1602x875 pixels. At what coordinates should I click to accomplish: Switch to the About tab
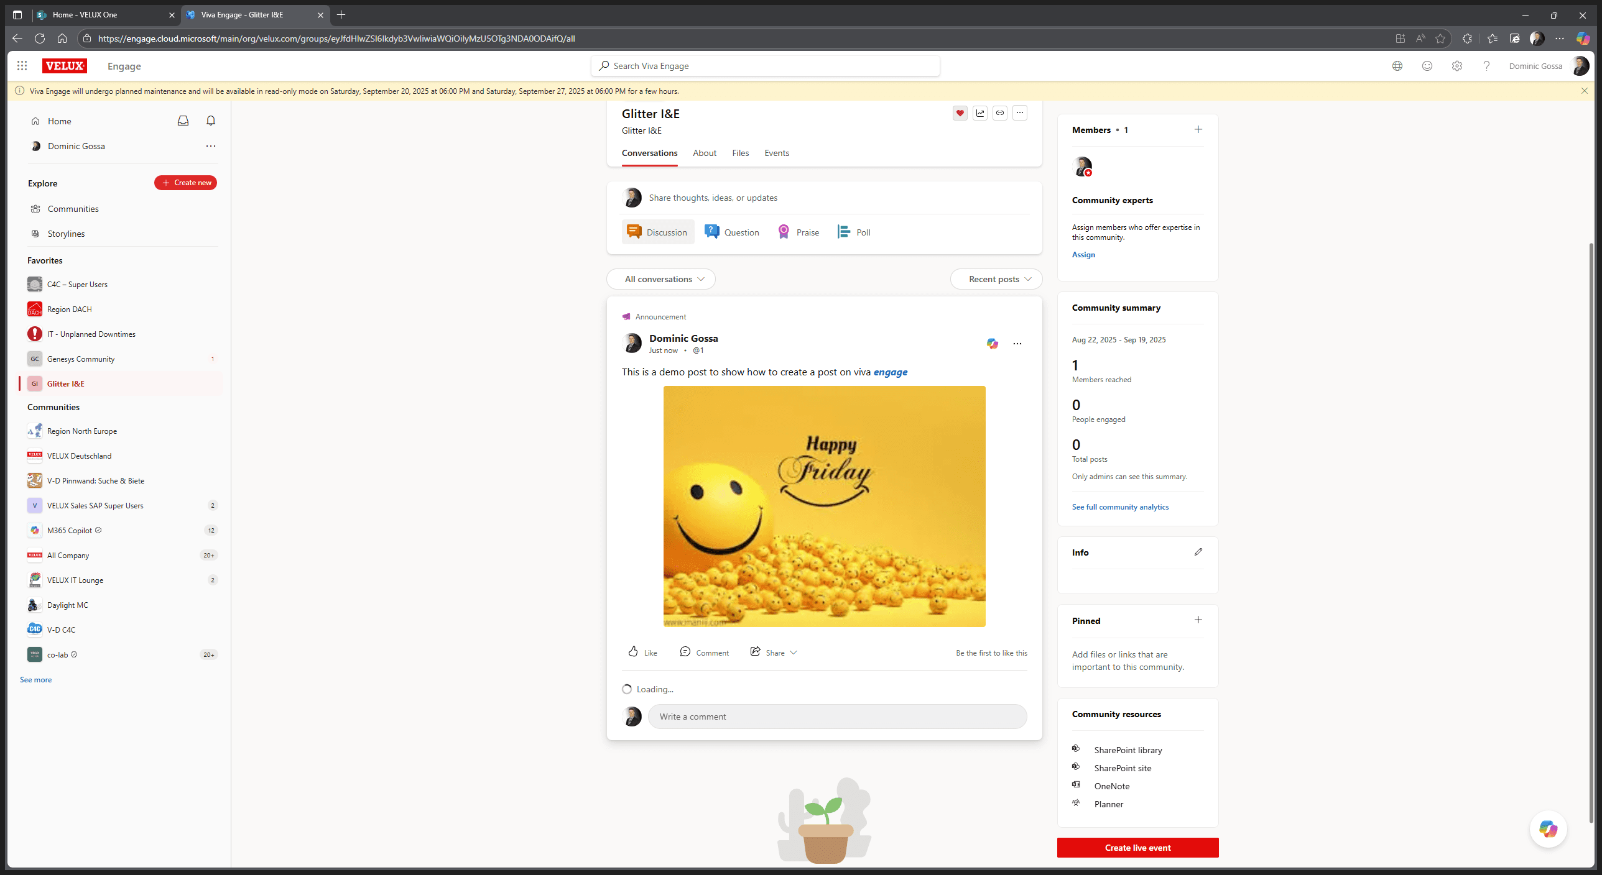pyautogui.click(x=705, y=153)
